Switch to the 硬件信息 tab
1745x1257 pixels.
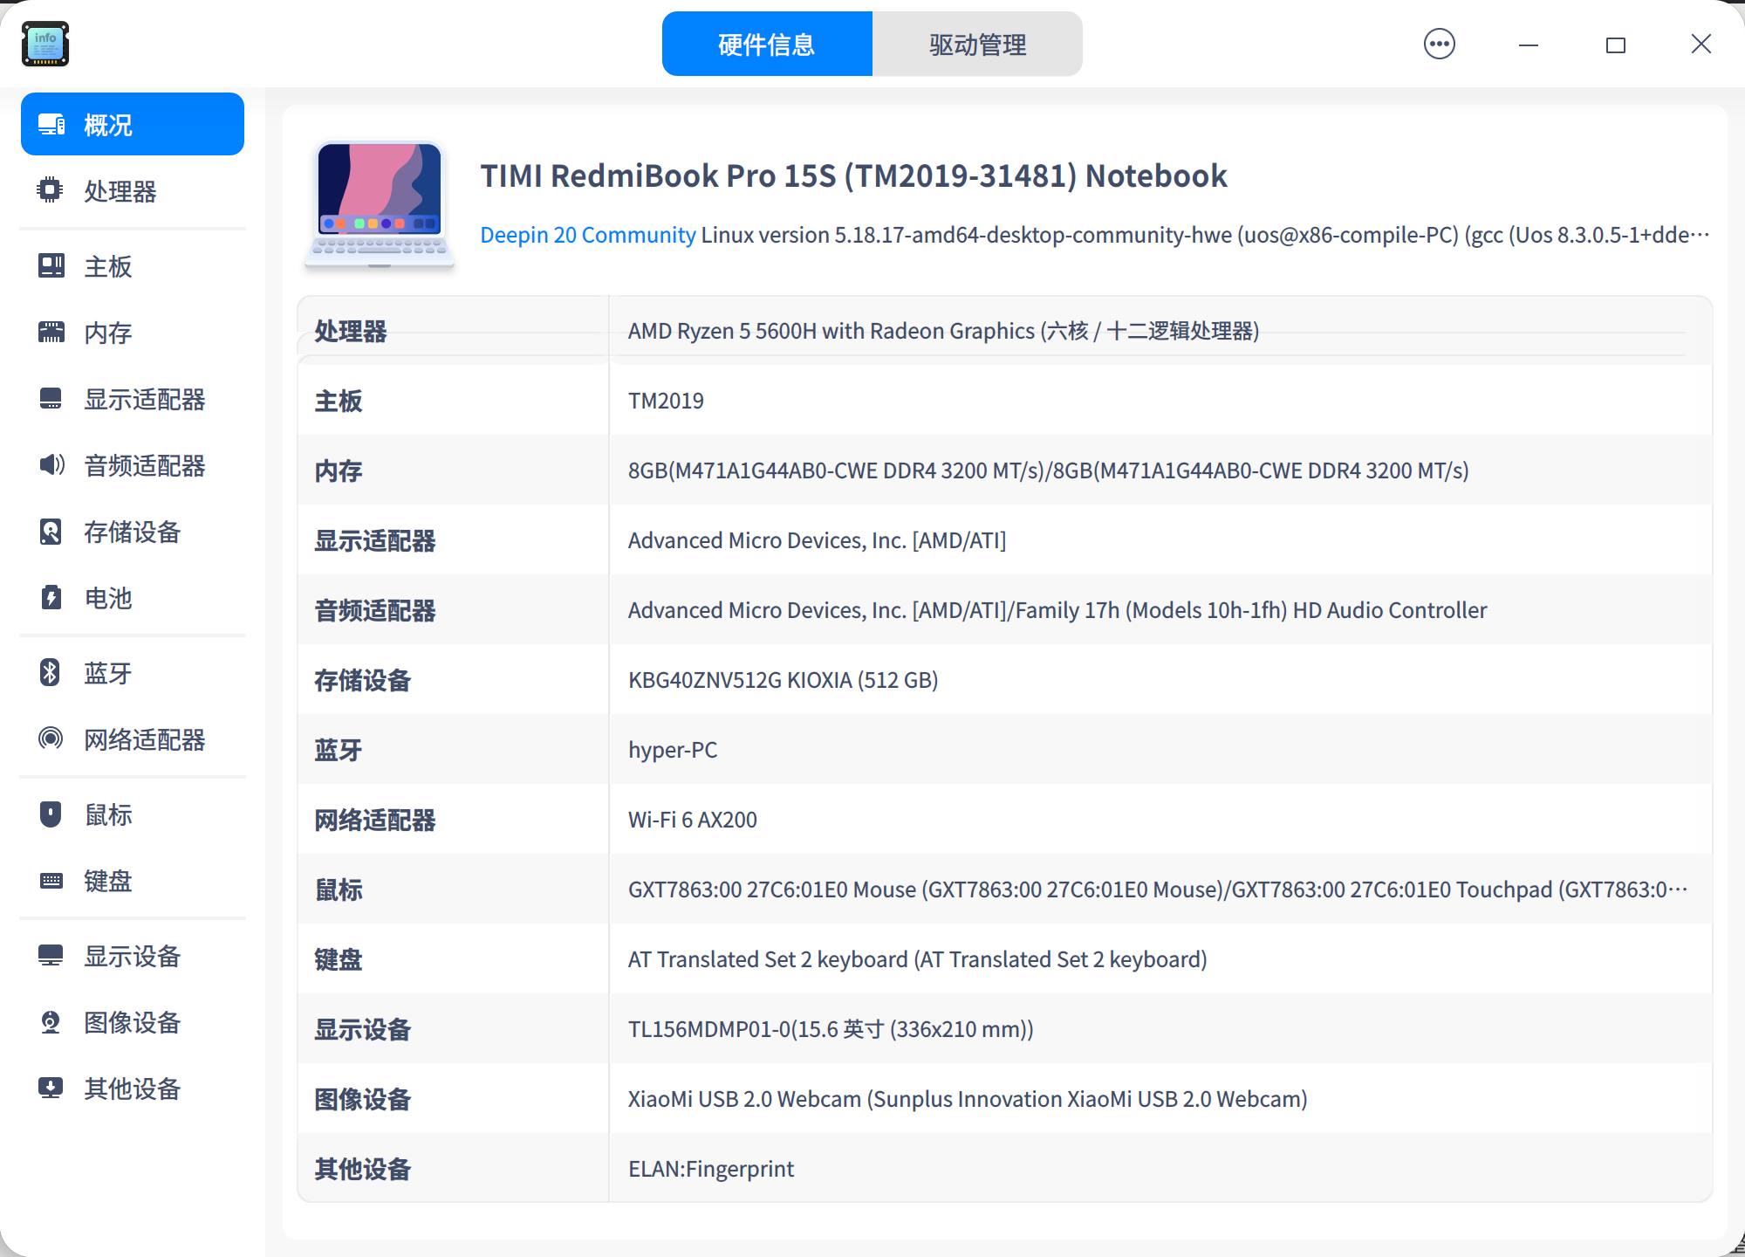click(767, 43)
